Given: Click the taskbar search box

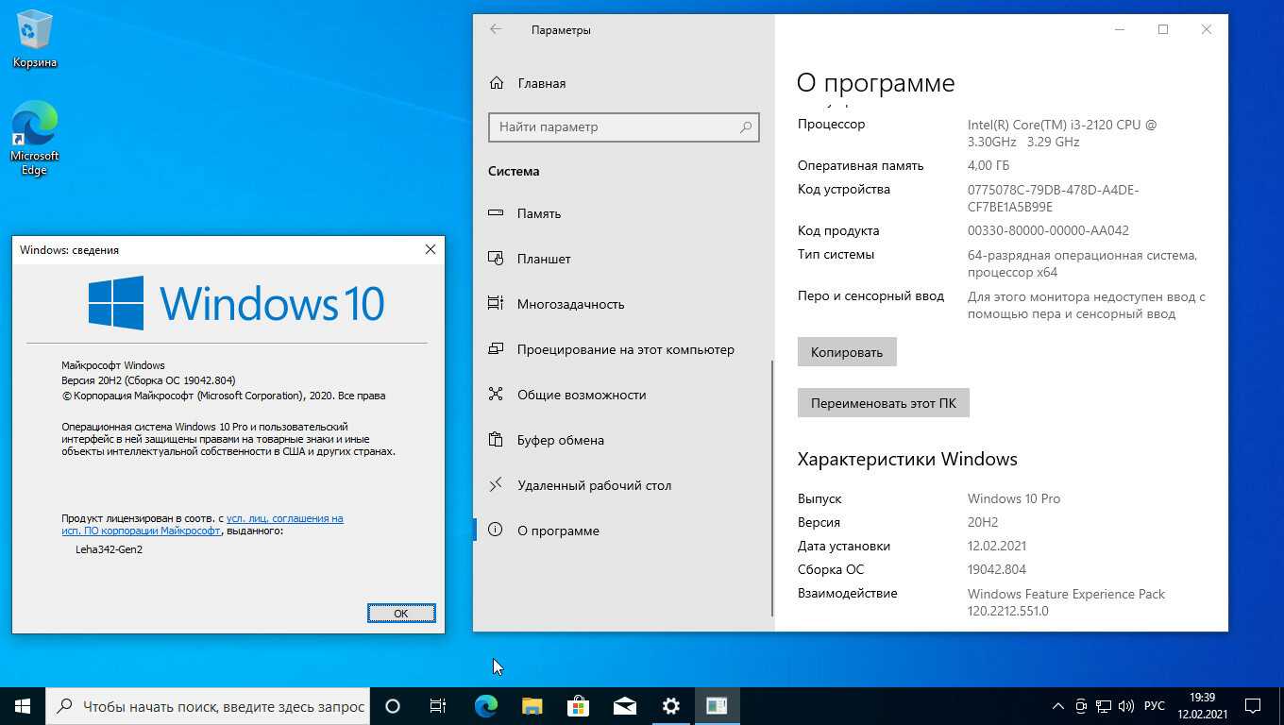Looking at the screenshot, I should click(x=207, y=705).
